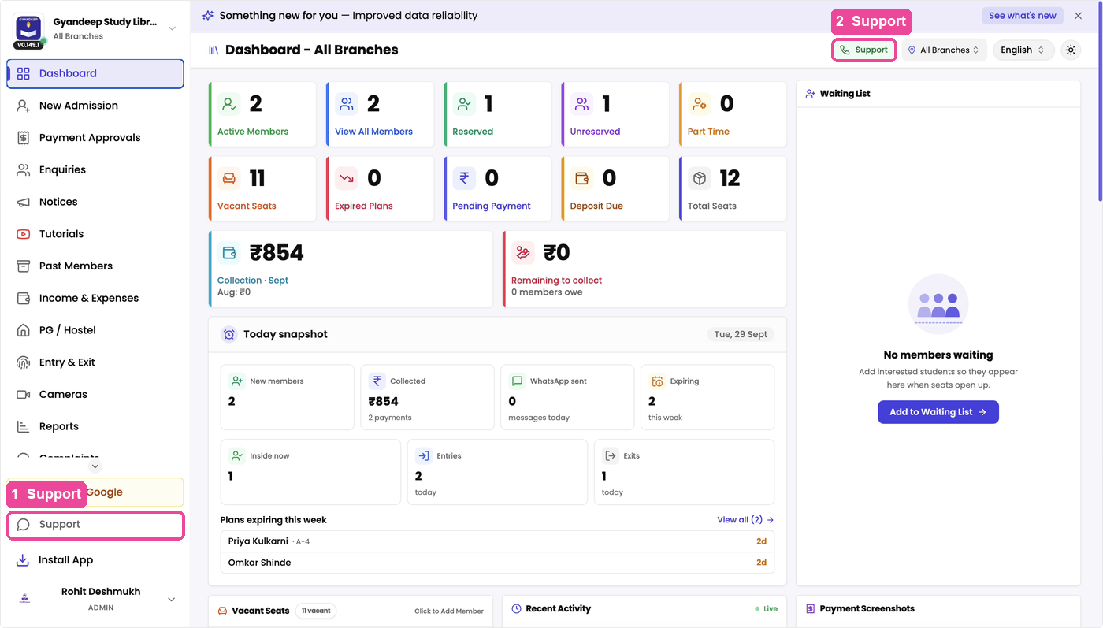Click the Install App download icon
This screenshot has height=628, width=1103.
[x=24, y=560]
